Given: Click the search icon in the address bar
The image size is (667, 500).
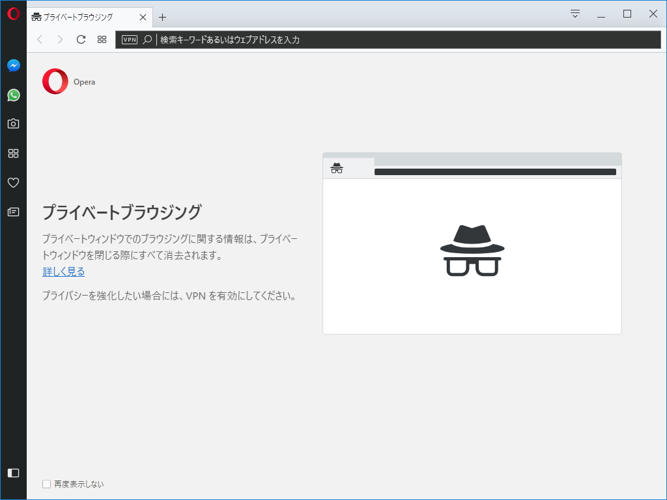Looking at the screenshot, I should point(146,39).
